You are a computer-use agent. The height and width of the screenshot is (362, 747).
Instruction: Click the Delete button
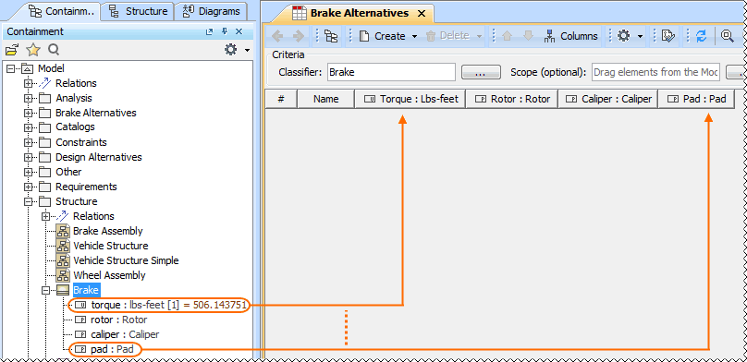point(448,36)
